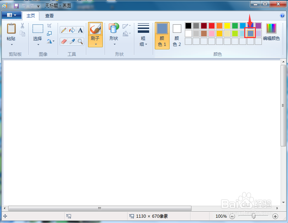Pick the brown color swatch
Screen dimensions: 288x223
click(x=204, y=34)
